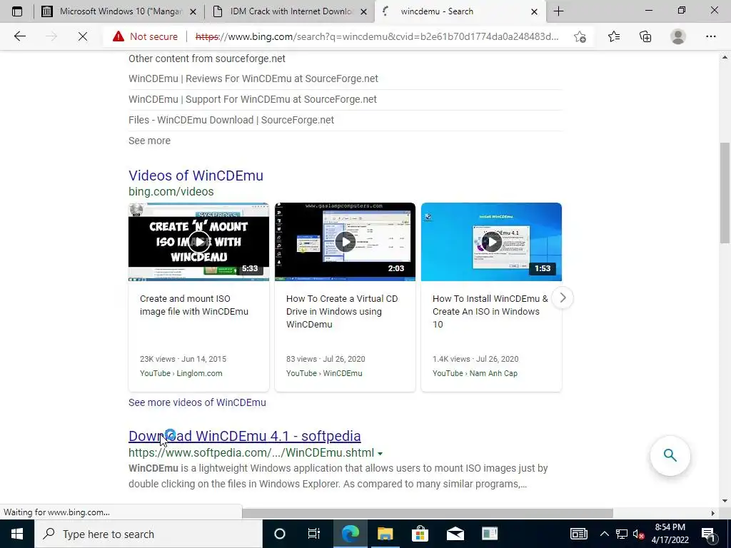The image size is (731, 548).
Task: Open File Explorer from taskbar
Action: tap(385, 534)
